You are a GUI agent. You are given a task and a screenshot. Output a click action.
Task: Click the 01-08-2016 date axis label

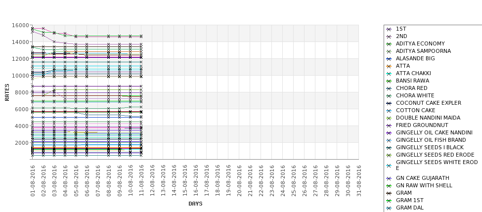tap(33, 181)
